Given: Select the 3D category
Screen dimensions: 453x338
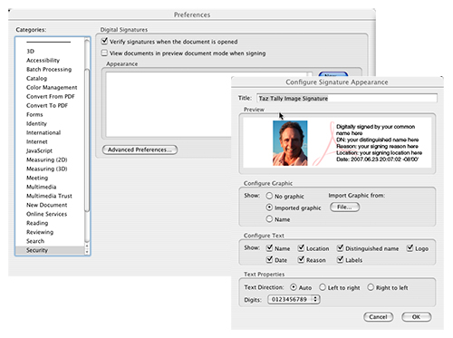Looking at the screenshot, I should coord(31,51).
